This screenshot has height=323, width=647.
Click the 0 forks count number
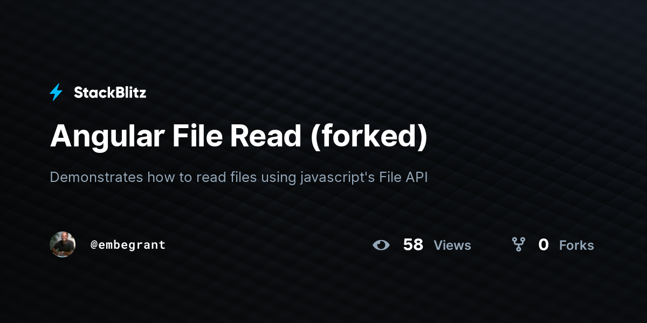[543, 245]
